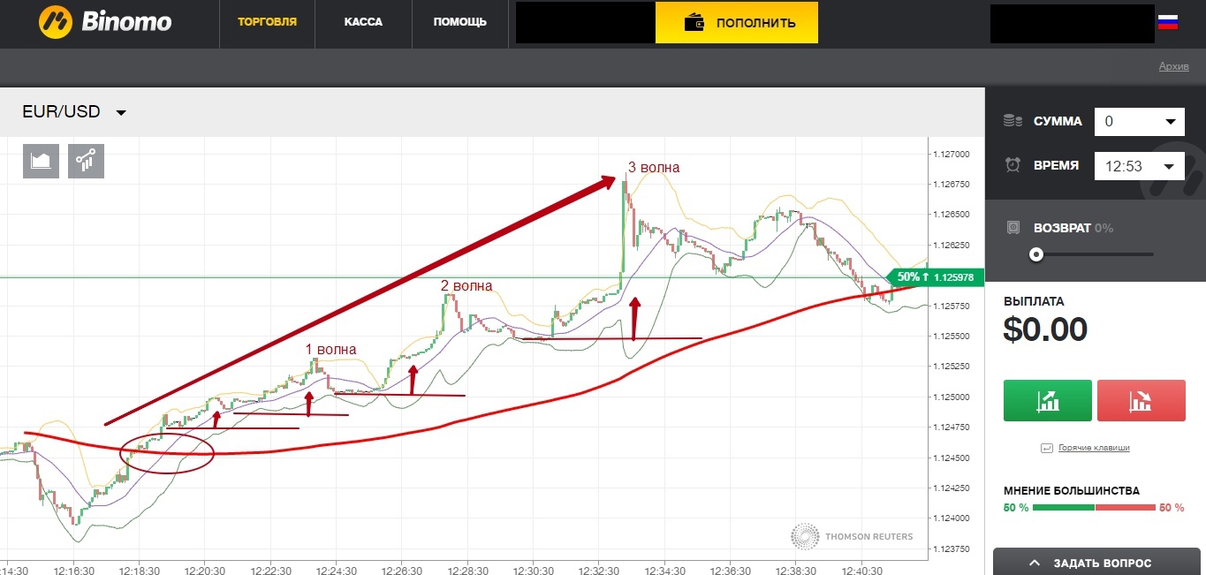Open the СУММА amount dropdown
1206x575 pixels.
click(x=1140, y=121)
